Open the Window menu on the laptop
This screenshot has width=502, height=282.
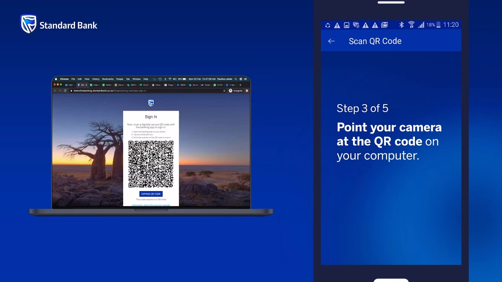click(136, 79)
